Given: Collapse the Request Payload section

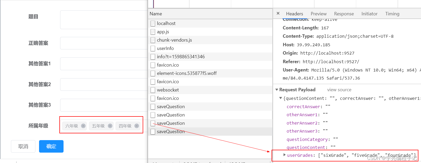Looking at the screenshot, I should 277,90.
